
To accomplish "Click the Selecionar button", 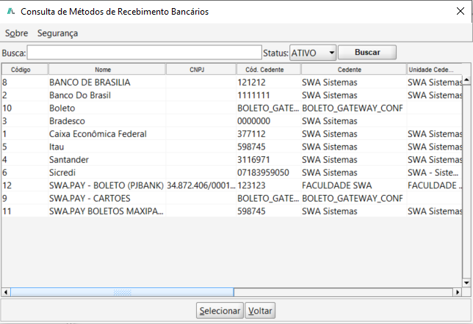I will tap(220, 311).
